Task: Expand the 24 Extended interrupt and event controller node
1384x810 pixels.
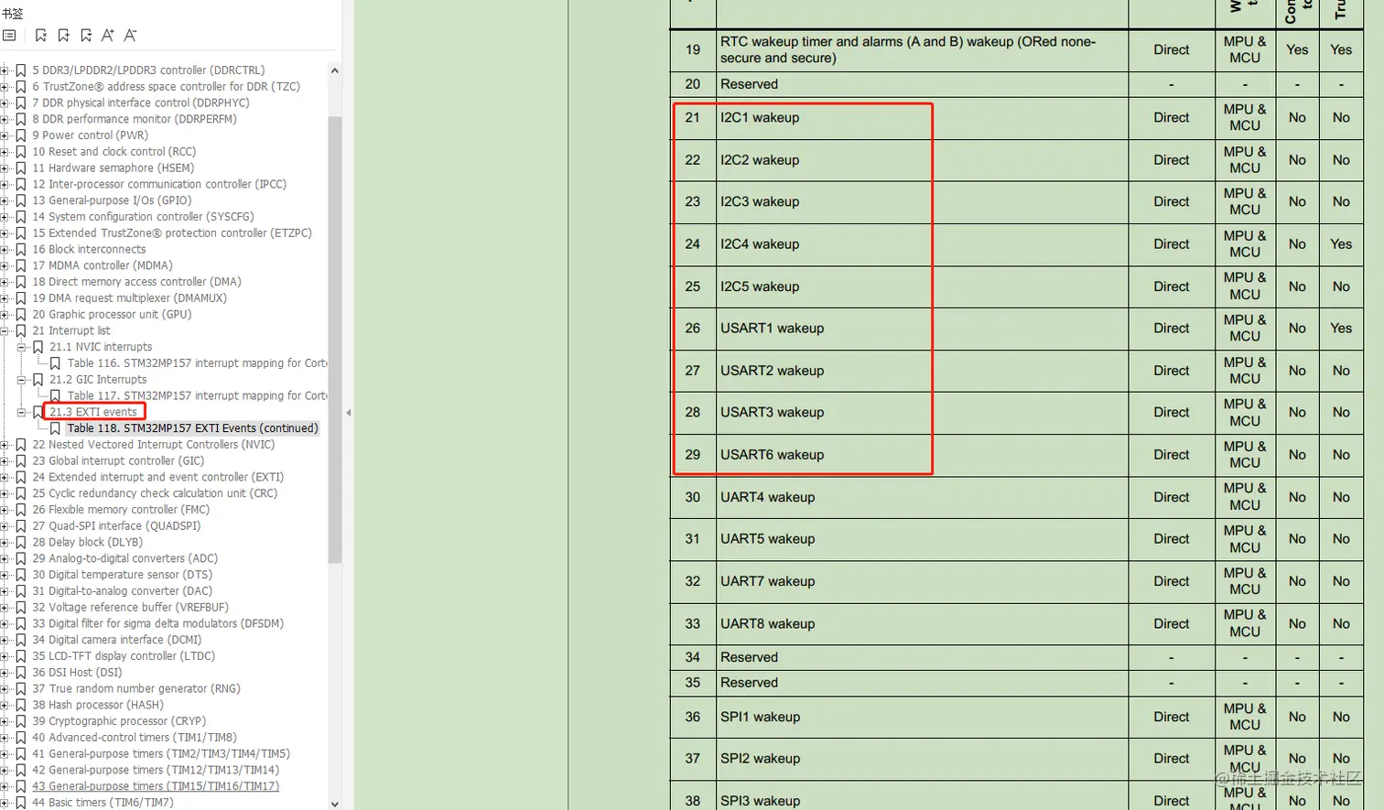Action: point(5,478)
